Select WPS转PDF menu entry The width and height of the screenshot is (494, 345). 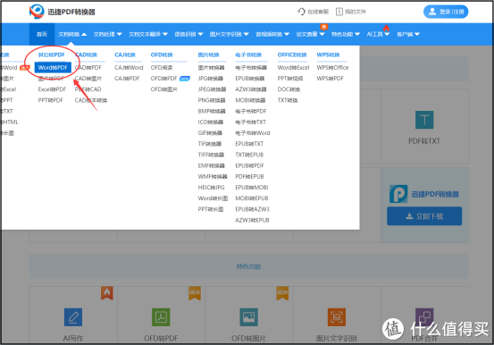330,79
